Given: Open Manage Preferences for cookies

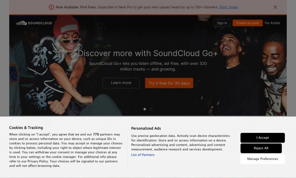Looking at the screenshot, I should coord(262,159).
